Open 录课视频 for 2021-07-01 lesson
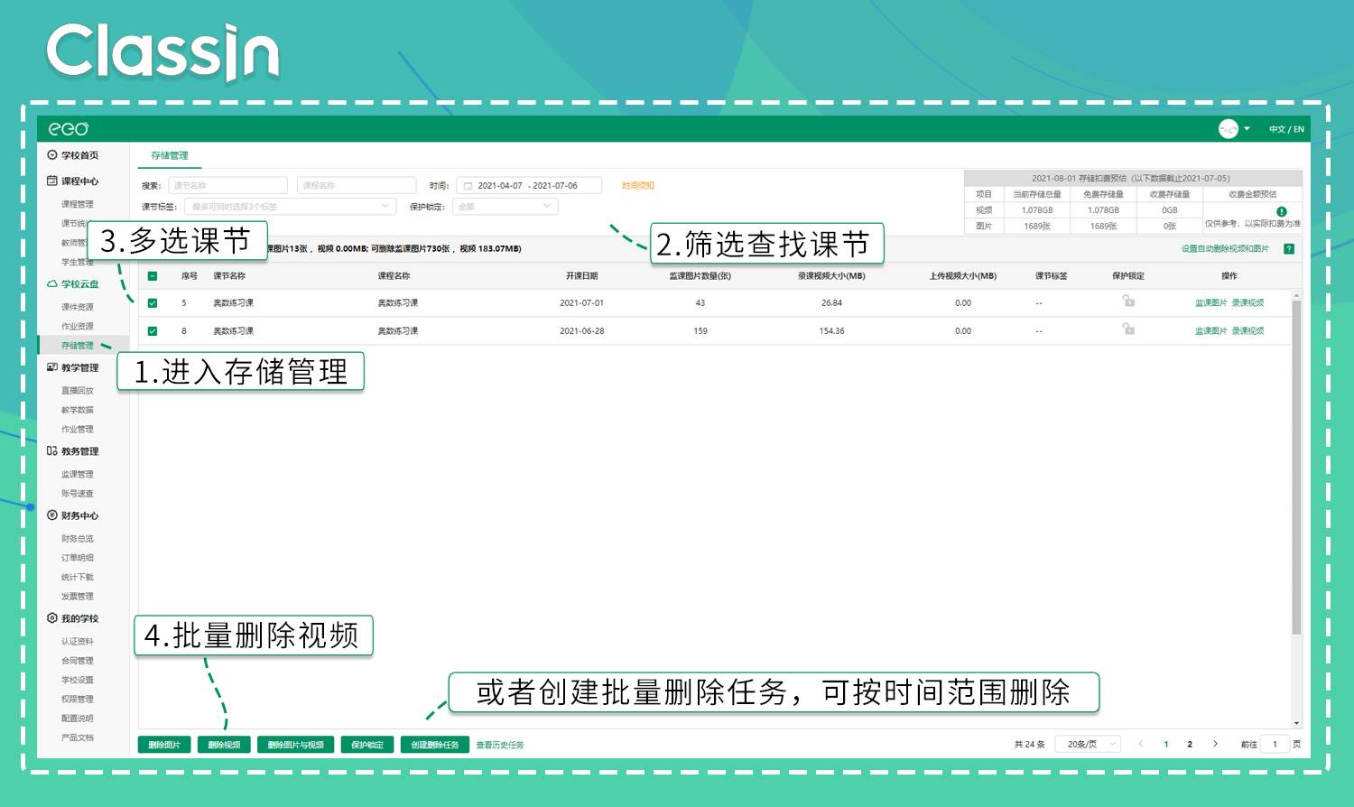This screenshot has width=1354, height=807. click(1247, 303)
